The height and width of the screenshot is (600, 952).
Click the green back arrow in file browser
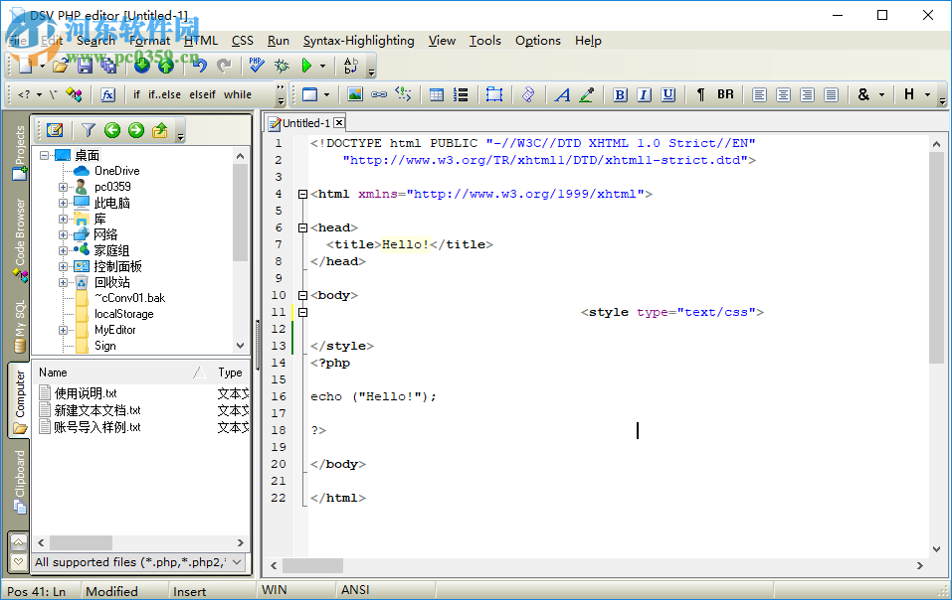[114, 130]
